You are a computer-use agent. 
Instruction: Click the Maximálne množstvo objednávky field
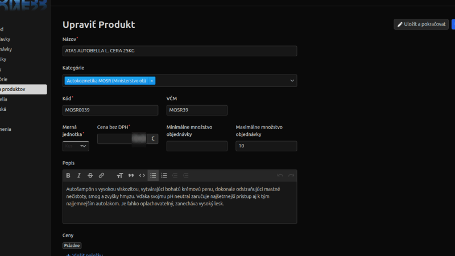click(x=266, y=146)
